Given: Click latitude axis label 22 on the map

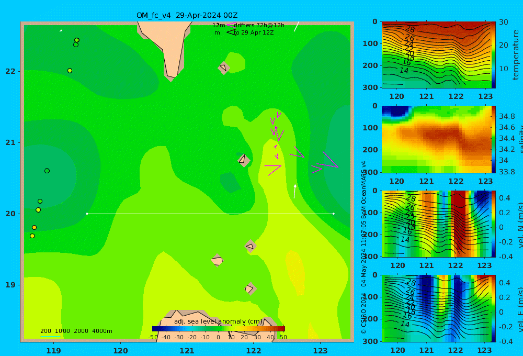Looking at the screenshot, I should (10, 72).
